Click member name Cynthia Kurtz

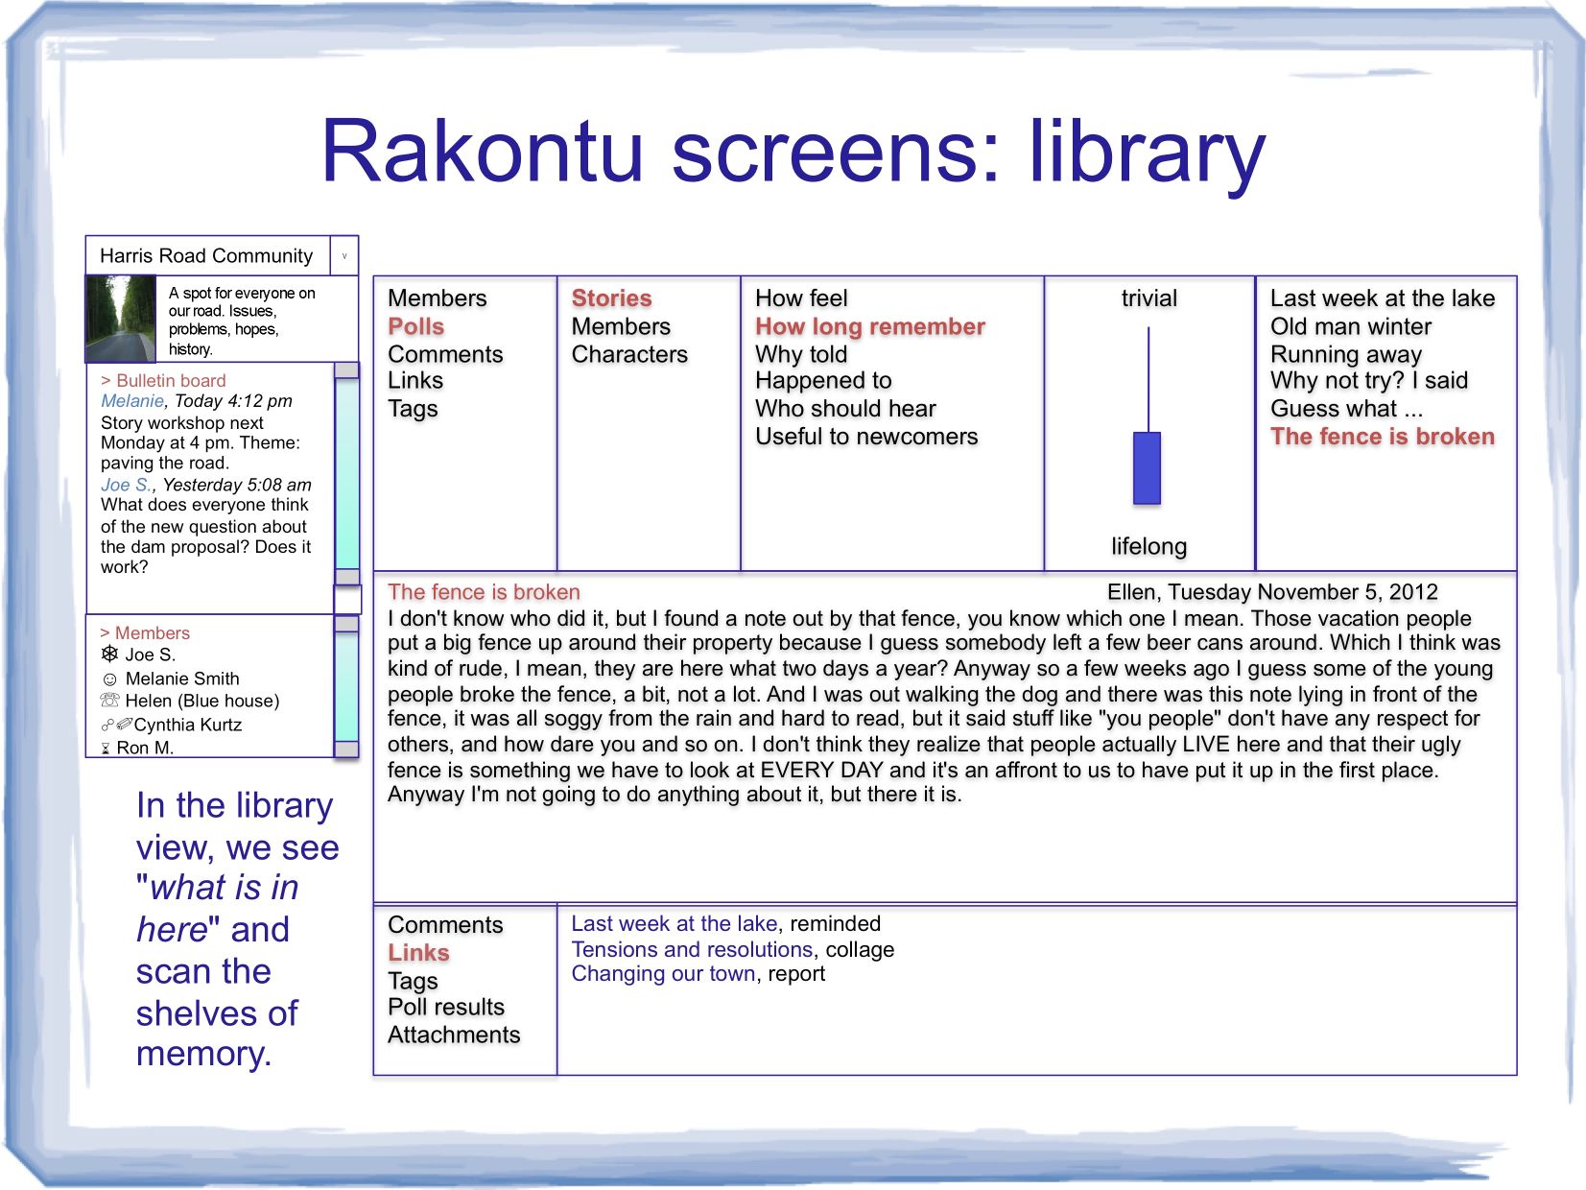pyautogui.click(x=188, y=725)
